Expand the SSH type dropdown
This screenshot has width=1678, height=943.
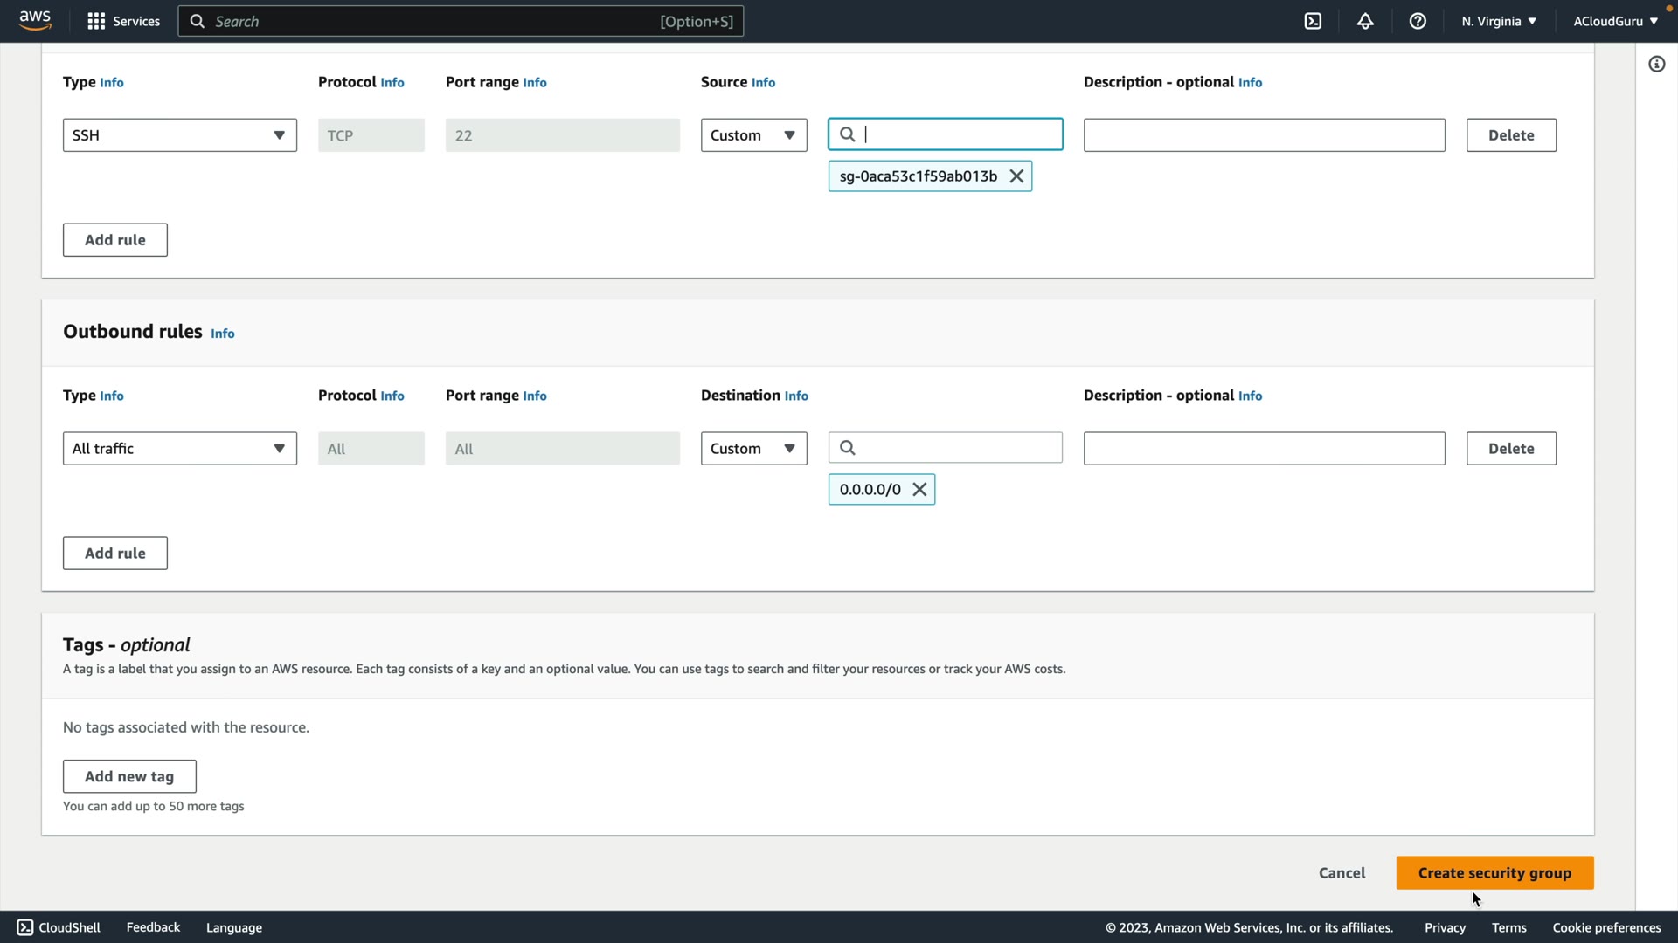179,135
